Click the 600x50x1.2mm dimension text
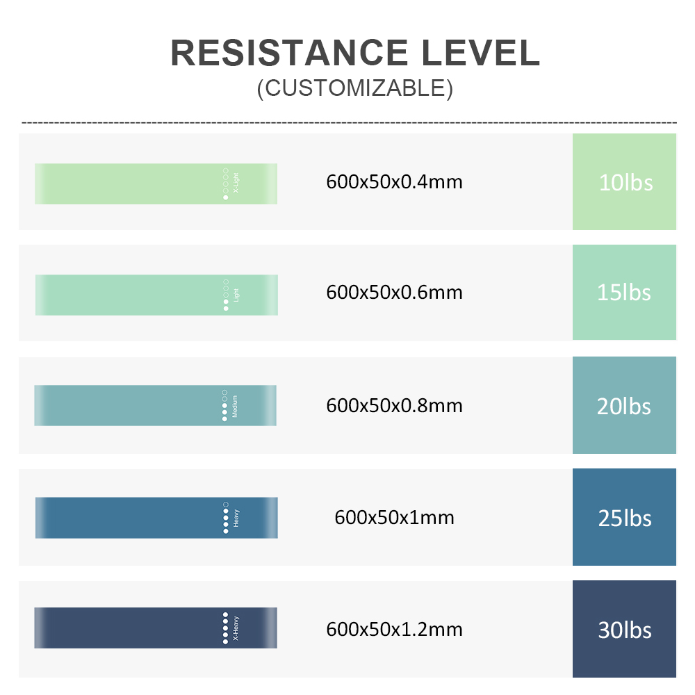The width and height of the screenshot is (695, 695). point(395,630)
